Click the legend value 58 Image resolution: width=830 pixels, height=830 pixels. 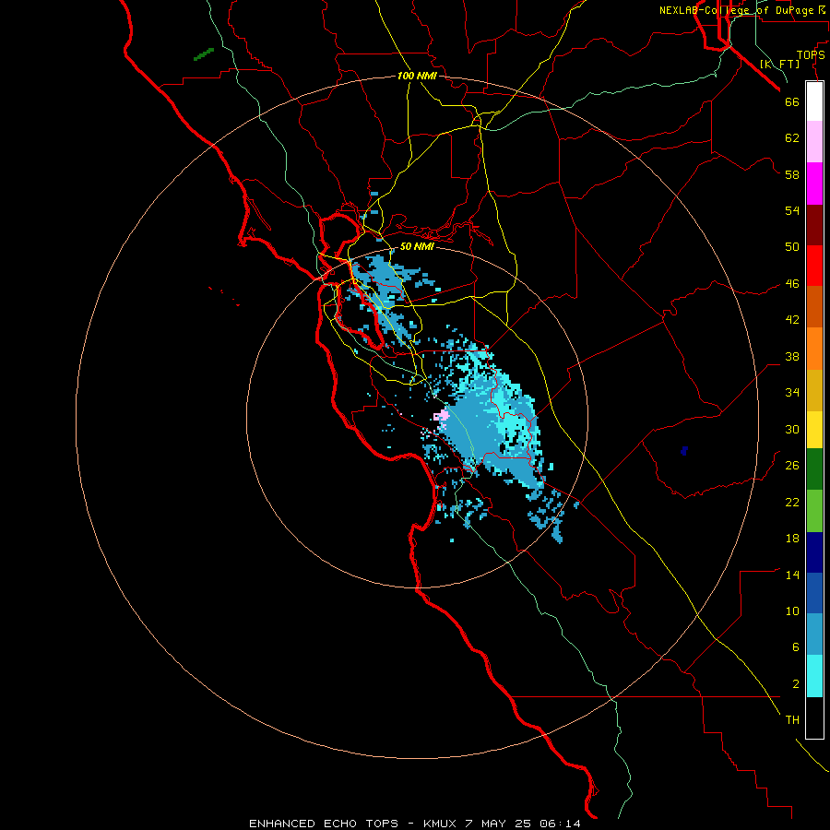[792, 174]
